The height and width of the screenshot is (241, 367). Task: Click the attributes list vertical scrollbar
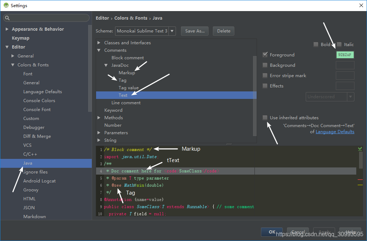pyautogui.click(x=255, y=96)
